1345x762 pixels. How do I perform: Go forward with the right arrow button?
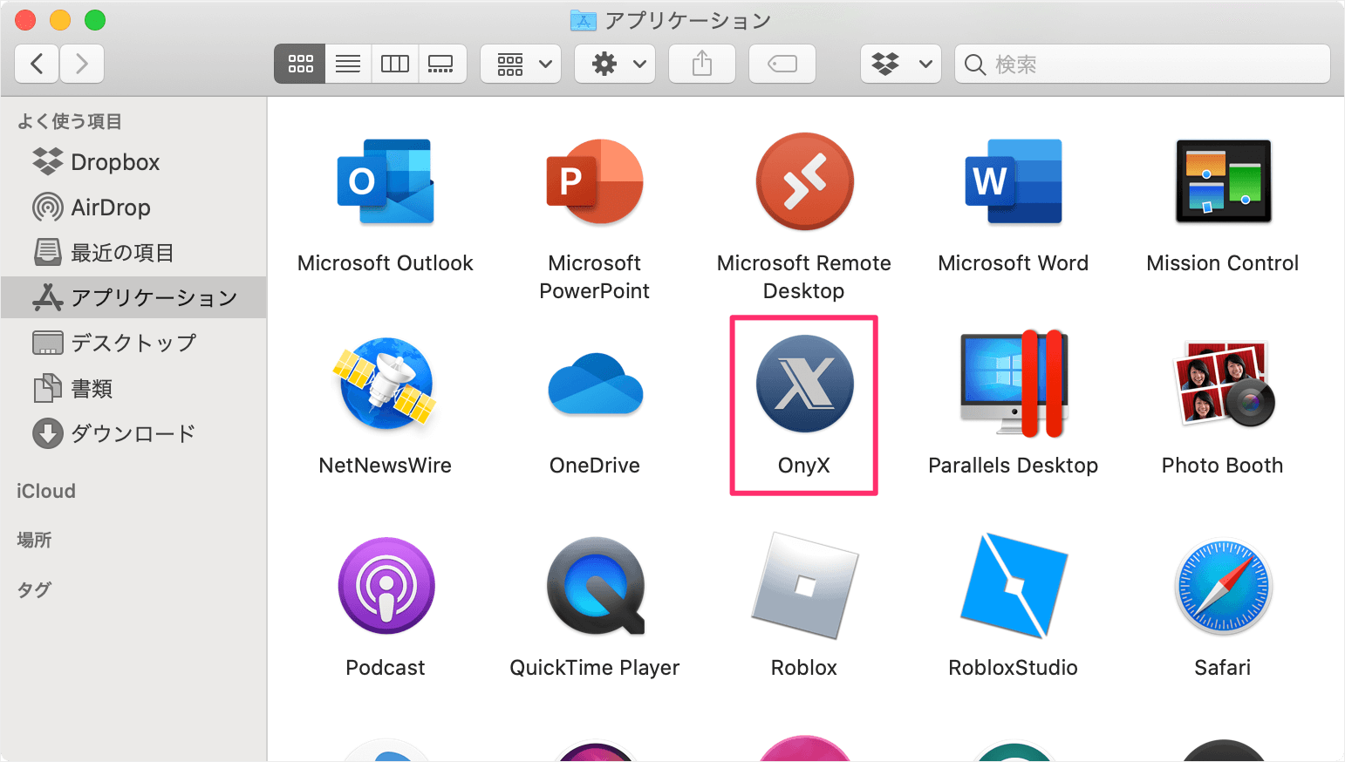pos(82,64)
